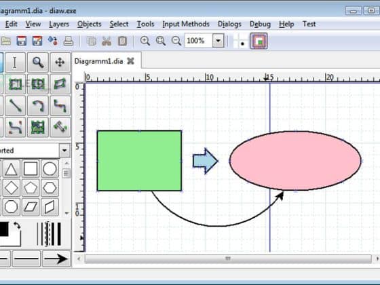Pick the pentagon shape from sheet
This screenshot has height=285, width=380.
tap(31, 187)
